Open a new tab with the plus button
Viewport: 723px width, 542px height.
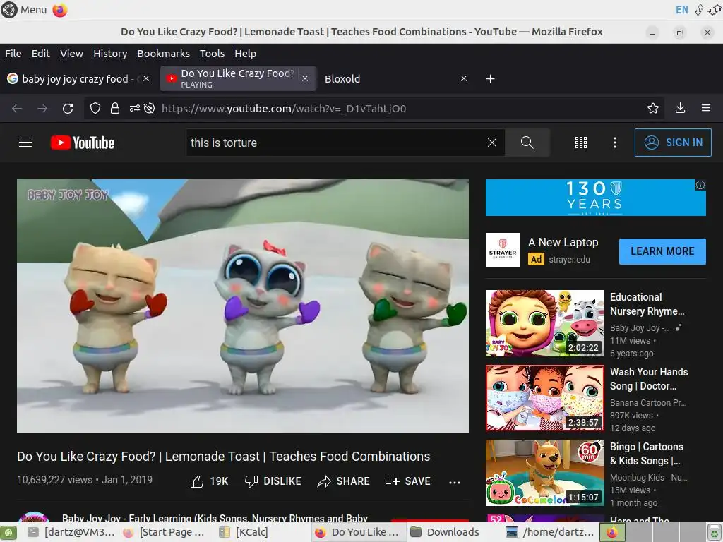click(491, 79)
